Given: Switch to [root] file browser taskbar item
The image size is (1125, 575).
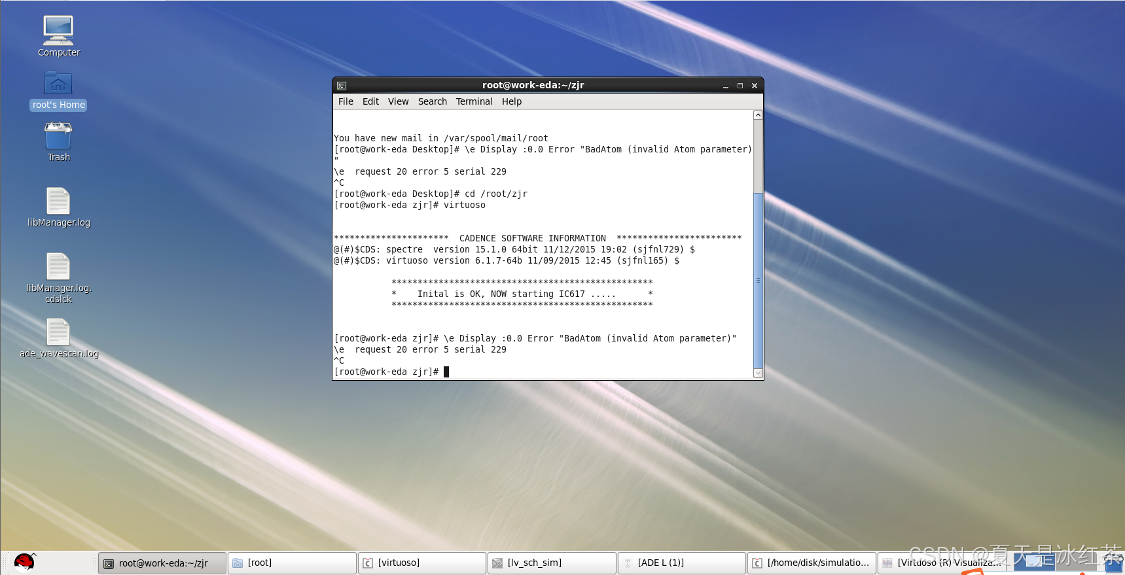Looking at the screenshot, I should [x=292, y=563].
